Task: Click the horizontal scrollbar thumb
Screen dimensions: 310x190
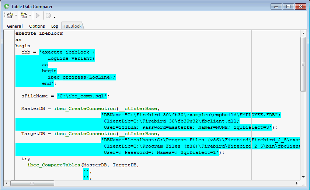Action: tap(32, 183)
